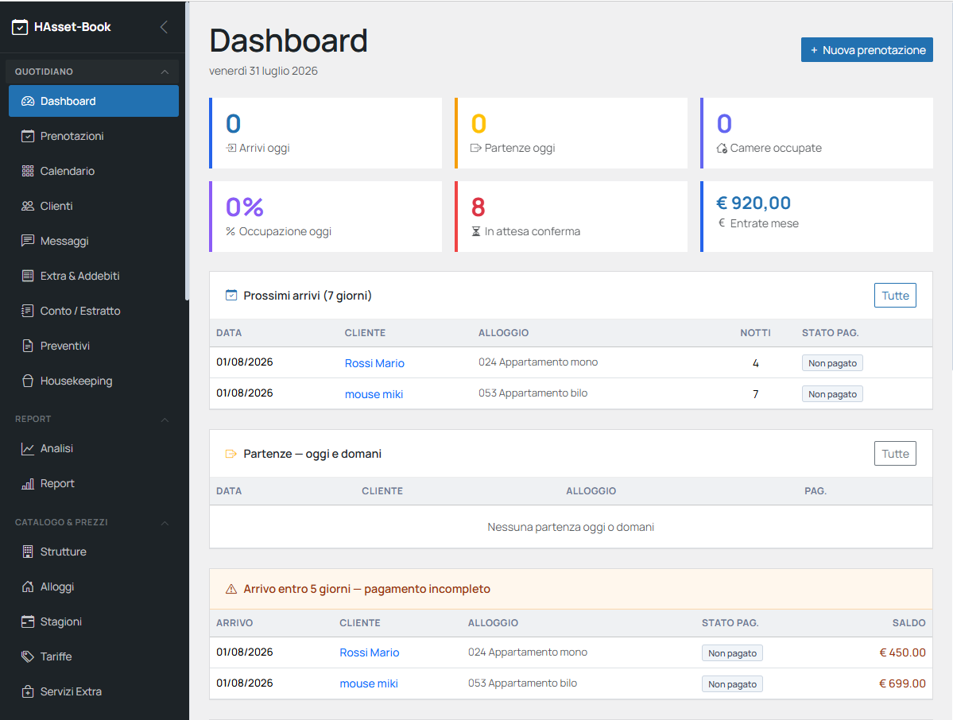Click the saldo € 699.00

[x=903, y=683]
